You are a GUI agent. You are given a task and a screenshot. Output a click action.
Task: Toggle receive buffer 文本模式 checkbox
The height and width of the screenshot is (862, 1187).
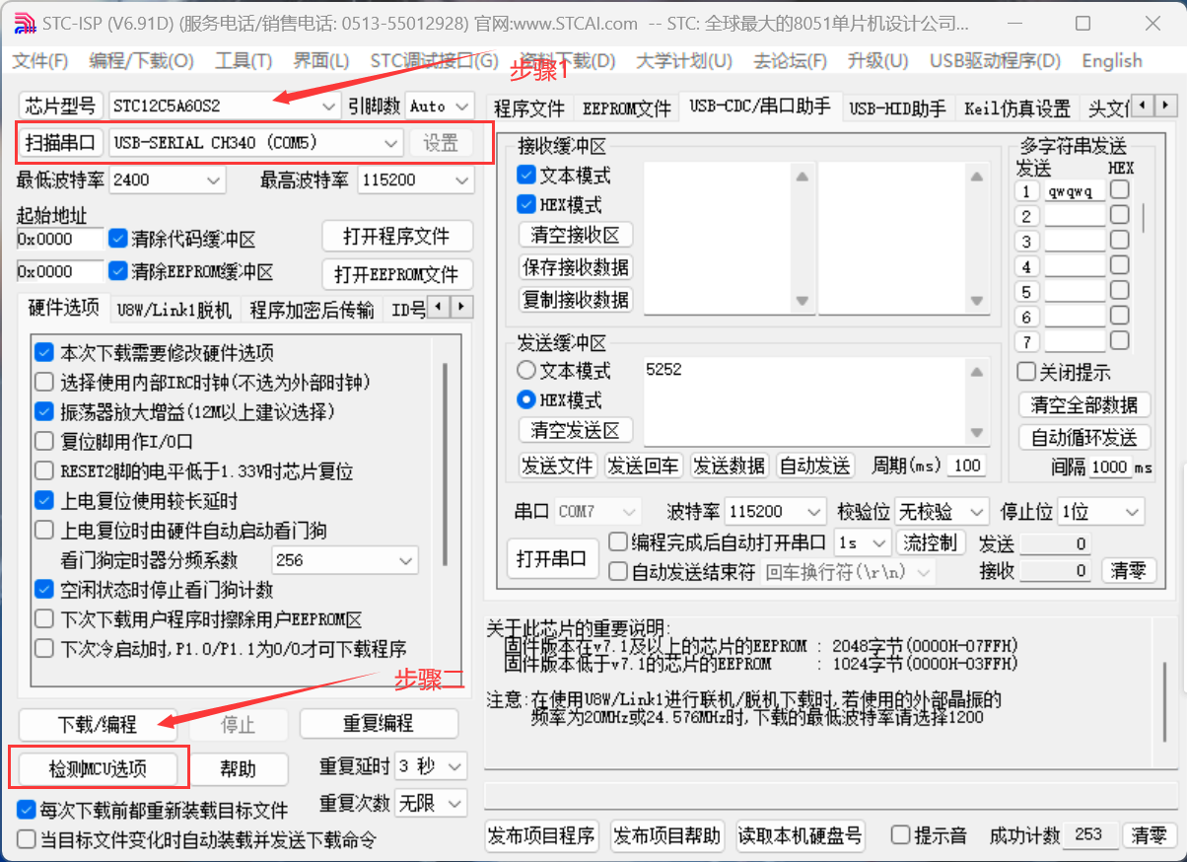click(527, 176)
